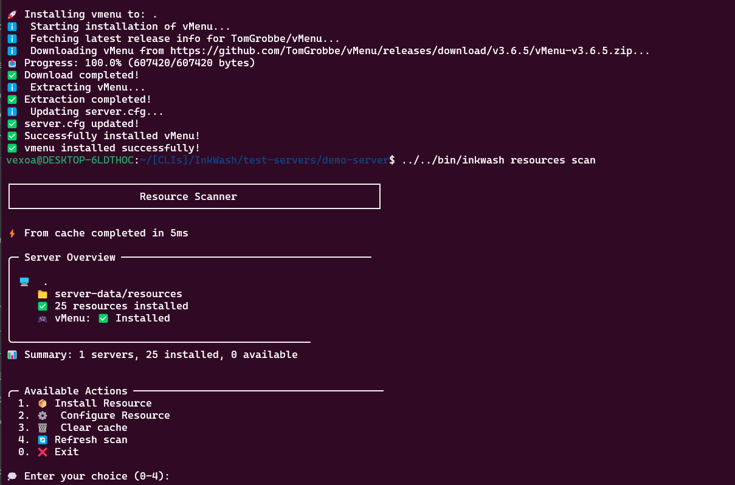
Task: Click the green check beside Download completed
Action: tap(12, 75)
